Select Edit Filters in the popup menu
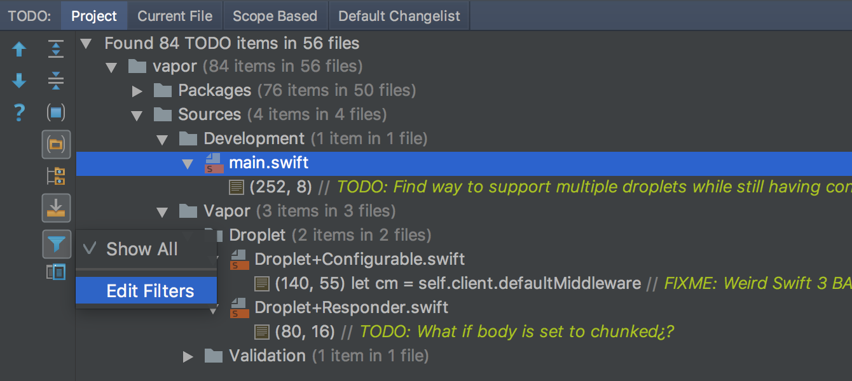Viewport: 852px width, 381px height. pyautogui.click(x=150, y=291)
